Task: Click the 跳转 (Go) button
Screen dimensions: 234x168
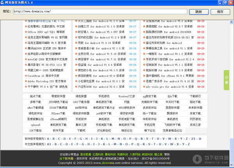Action: coord(199,12)
